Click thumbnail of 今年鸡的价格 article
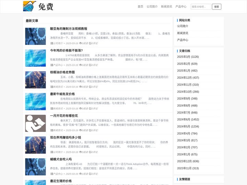This screenshot has height=185, width=247. point(35,58)
